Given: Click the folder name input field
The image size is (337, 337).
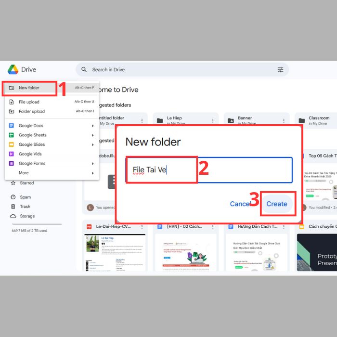Looking at the screenshot, I should pyautogui.click(x=209, y=170).
